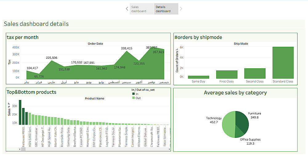
Task: Click the Product Name column header
Action: tap(95, 98)
